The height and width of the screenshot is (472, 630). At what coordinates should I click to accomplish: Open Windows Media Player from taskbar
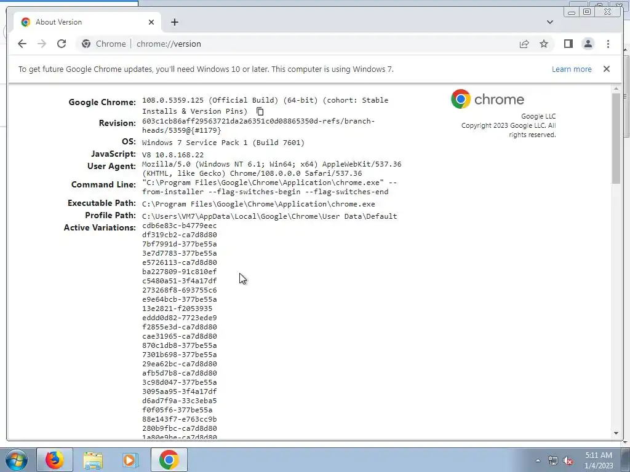click(130, 460)
